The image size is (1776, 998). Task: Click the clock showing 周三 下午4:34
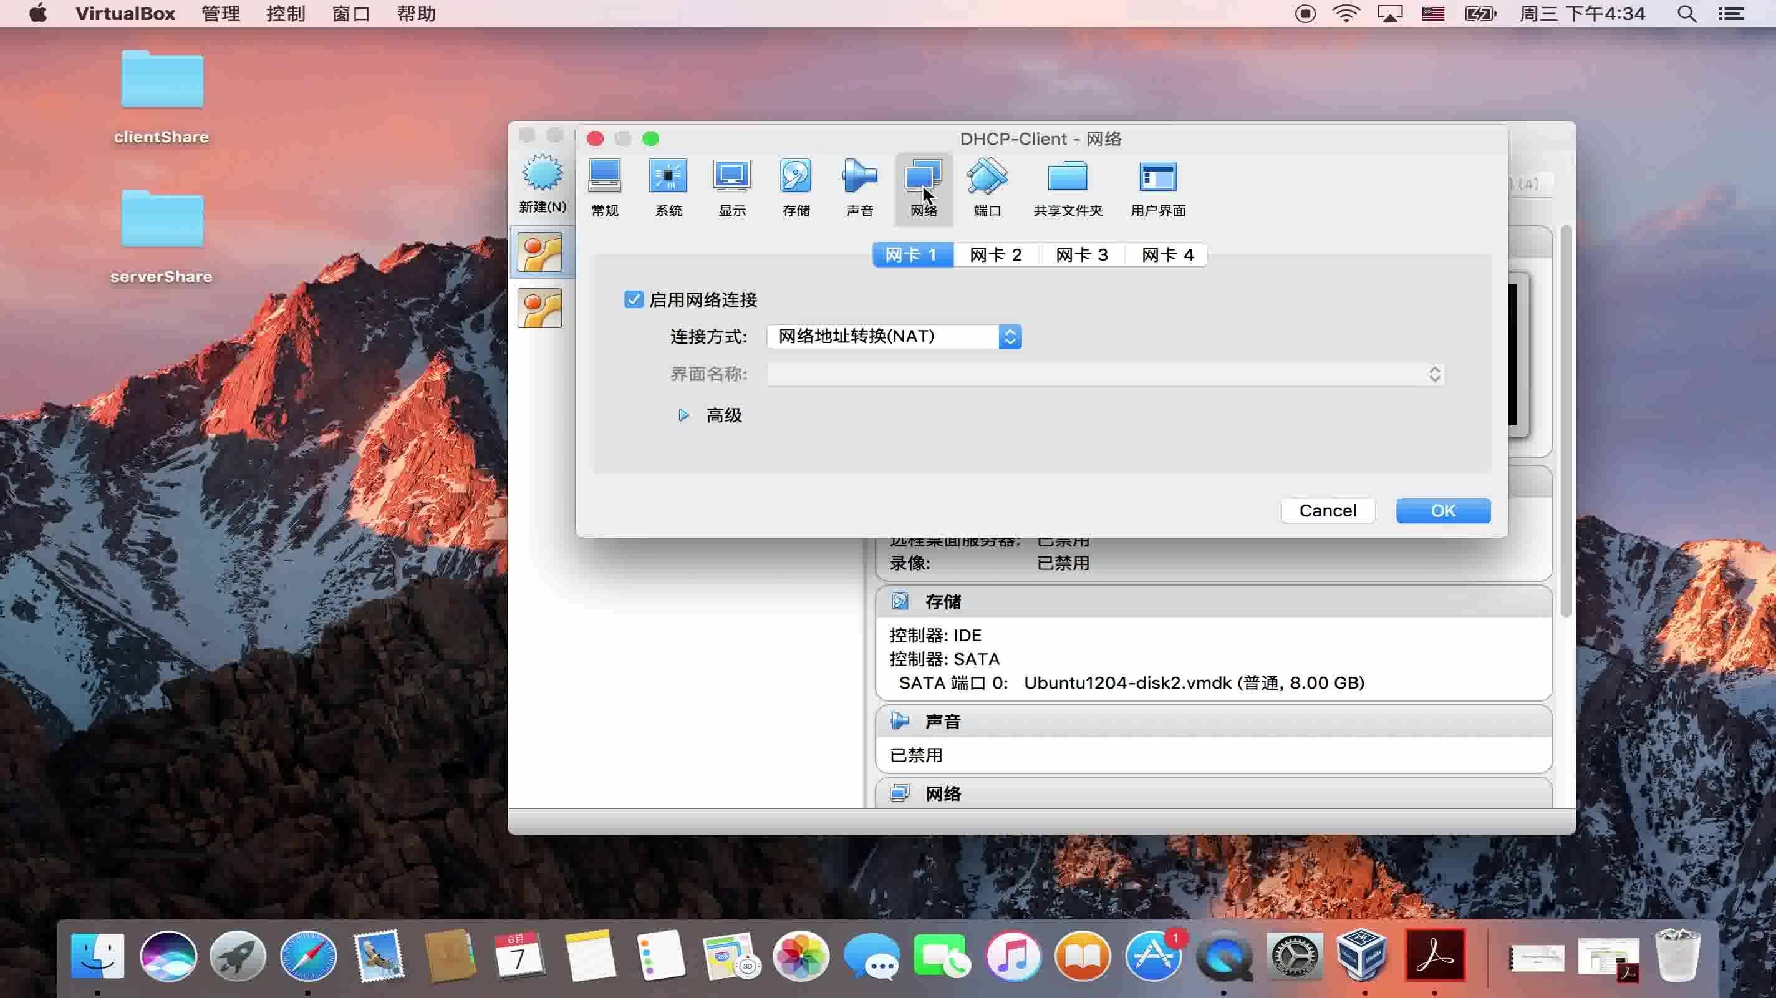pos(1582,14)
